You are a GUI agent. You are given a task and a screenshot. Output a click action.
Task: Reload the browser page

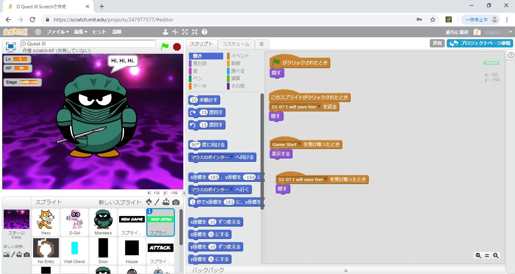click(32, 20)
